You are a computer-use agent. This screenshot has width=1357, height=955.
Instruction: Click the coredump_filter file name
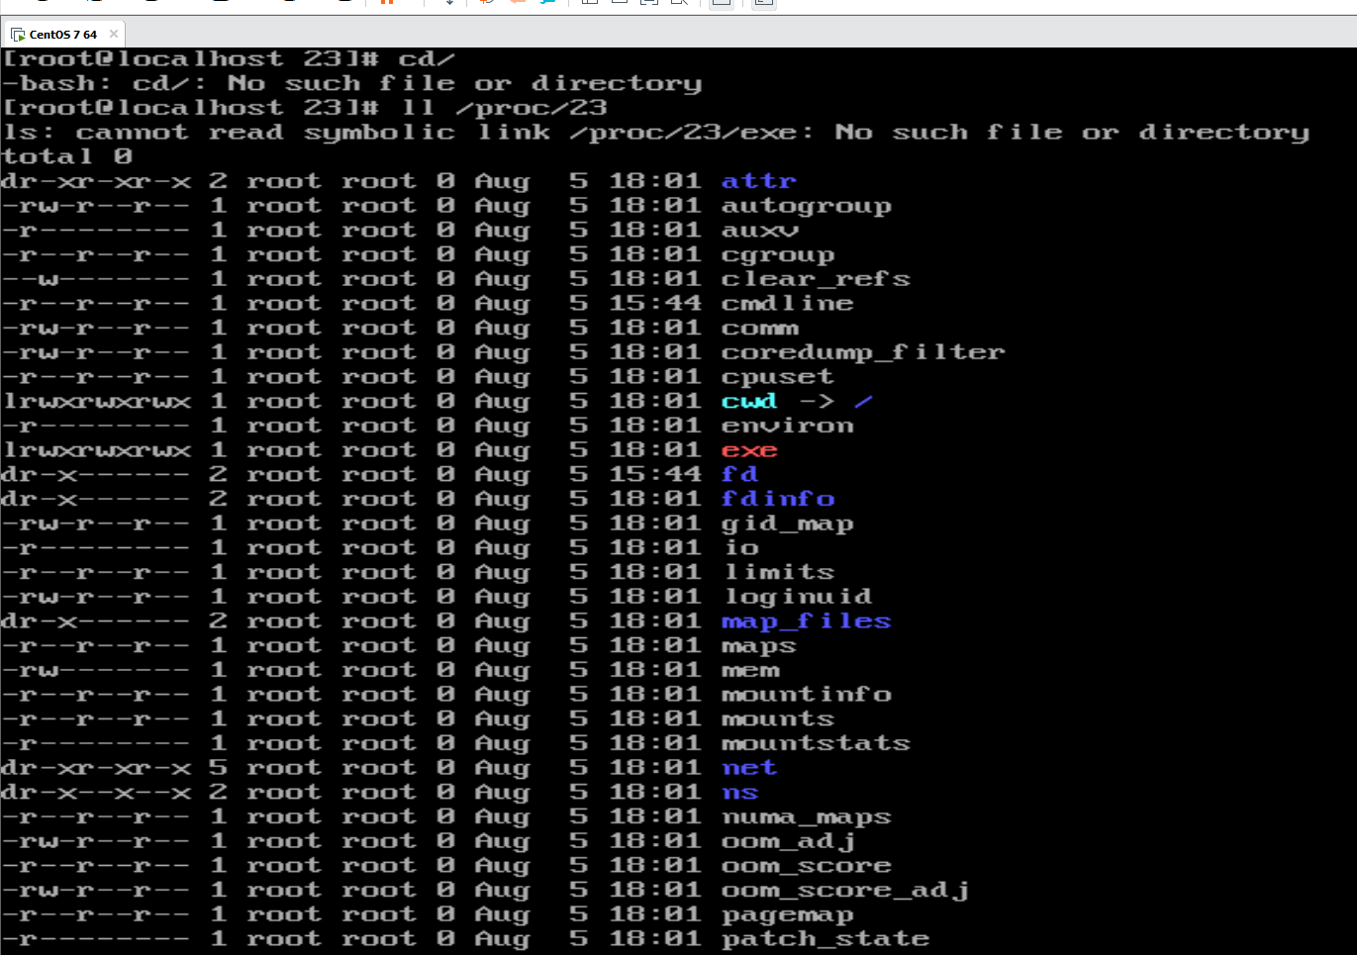point(863,352)
